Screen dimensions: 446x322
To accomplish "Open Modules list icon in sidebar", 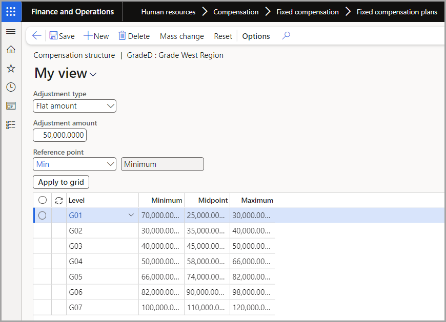I will point(11,125).
